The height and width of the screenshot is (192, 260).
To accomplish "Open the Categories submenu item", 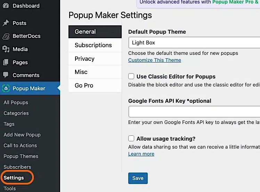I will (x=16, y=113).
